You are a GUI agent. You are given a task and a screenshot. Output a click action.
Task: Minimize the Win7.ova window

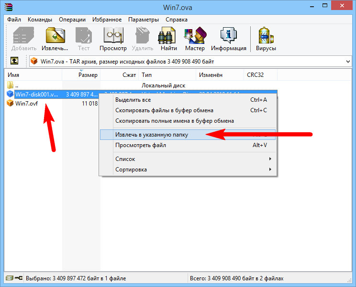point(312,6)
